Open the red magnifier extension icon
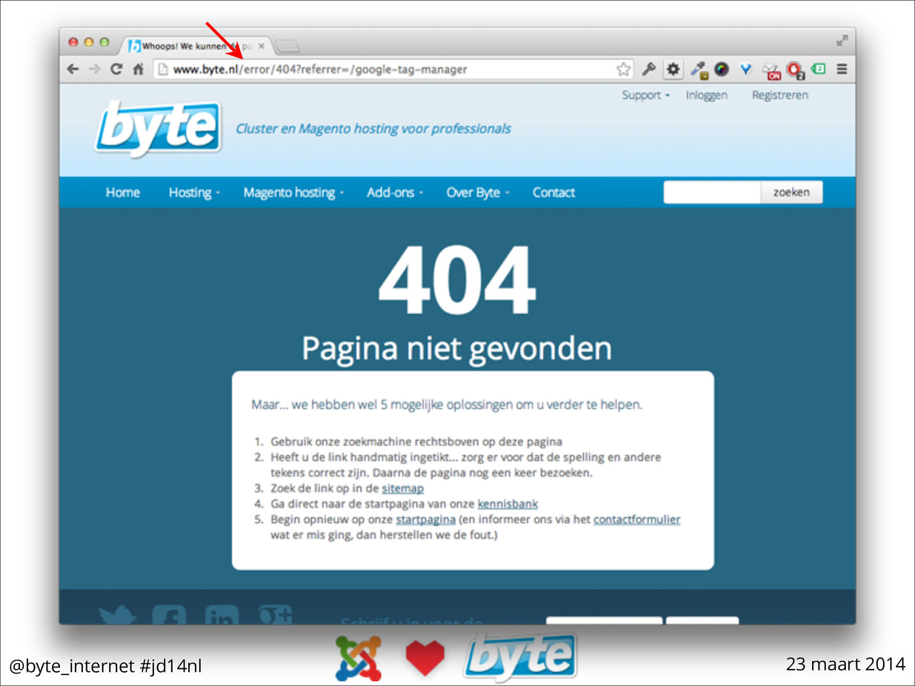The width and height of the screenshot is (915, 686). 795,70
